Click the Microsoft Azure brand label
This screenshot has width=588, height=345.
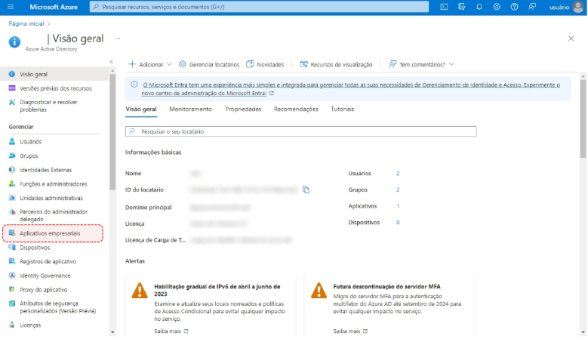54,7
